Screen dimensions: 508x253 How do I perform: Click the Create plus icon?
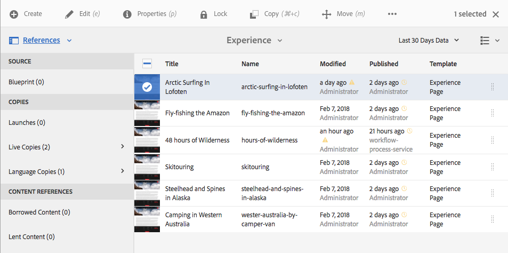coord(14,14)
